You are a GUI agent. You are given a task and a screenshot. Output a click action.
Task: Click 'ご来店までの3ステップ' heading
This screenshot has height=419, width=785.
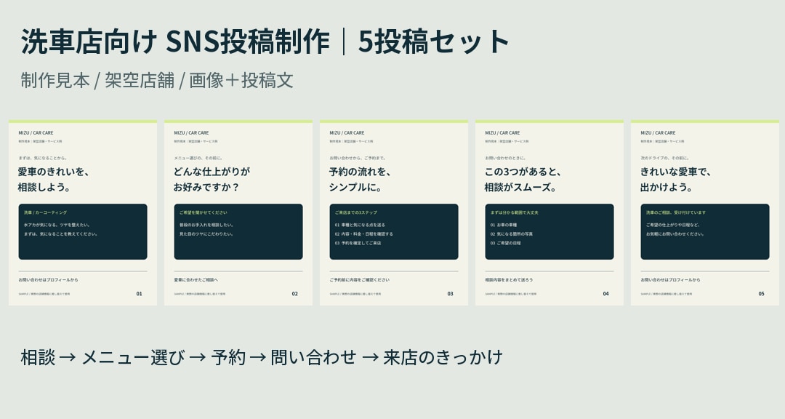pyautogui.click(x=356, y=212)
